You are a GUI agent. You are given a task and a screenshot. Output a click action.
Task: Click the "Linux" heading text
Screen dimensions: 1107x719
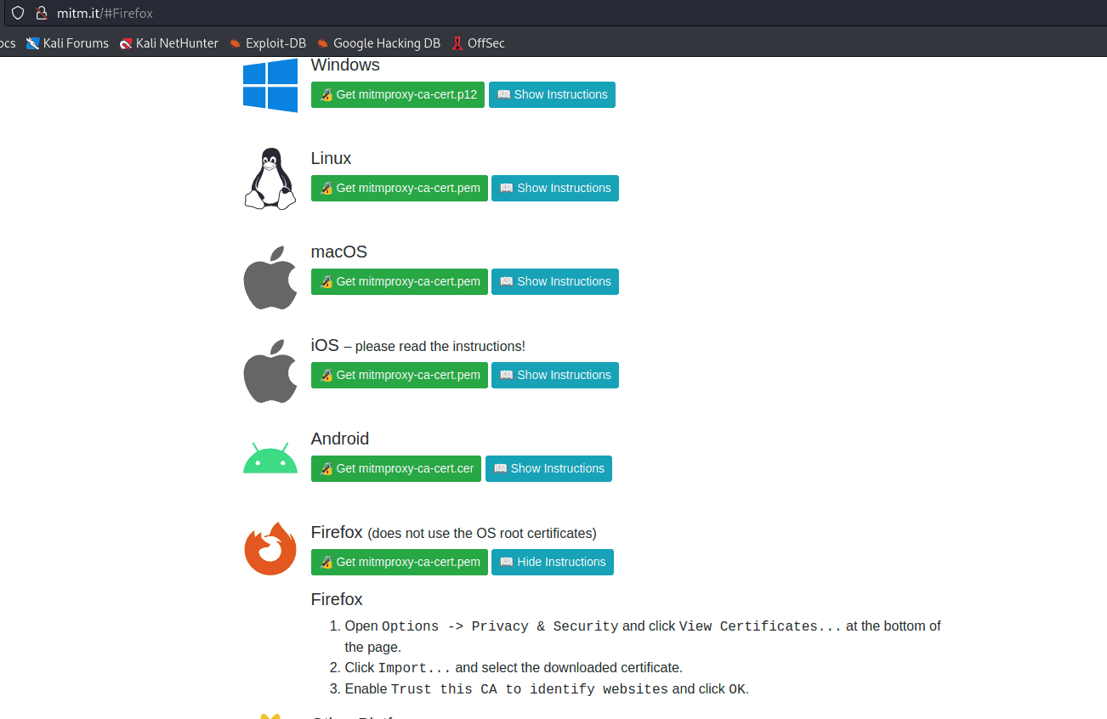pos(331,159)
